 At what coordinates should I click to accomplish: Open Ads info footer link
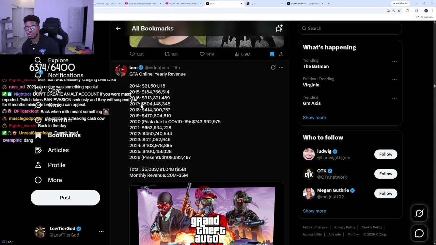(334, 234)
